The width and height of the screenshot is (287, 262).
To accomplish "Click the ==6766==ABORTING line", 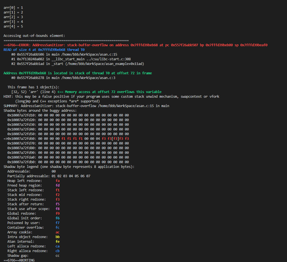I will (19, 260).
